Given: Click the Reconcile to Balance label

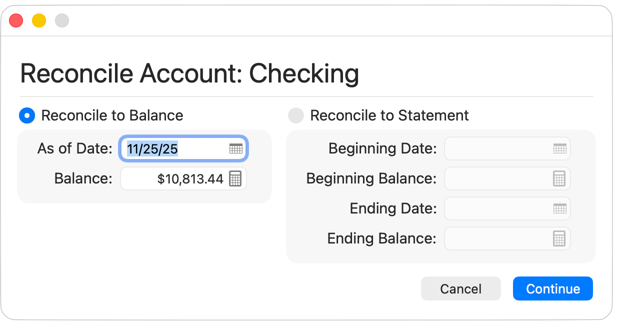Looking at the screenshot, I should click(112, 115).
